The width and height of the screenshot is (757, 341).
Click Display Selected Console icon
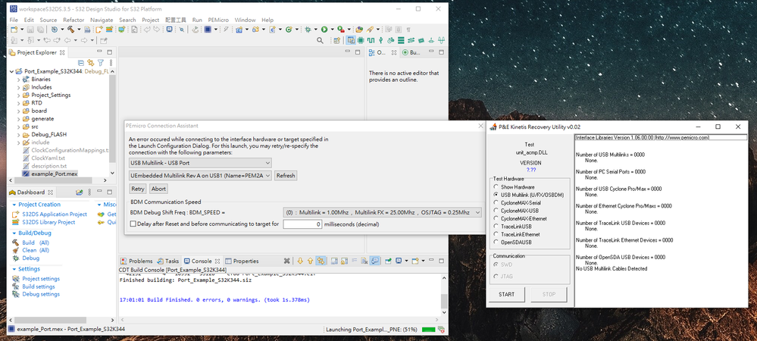point(399,261)
